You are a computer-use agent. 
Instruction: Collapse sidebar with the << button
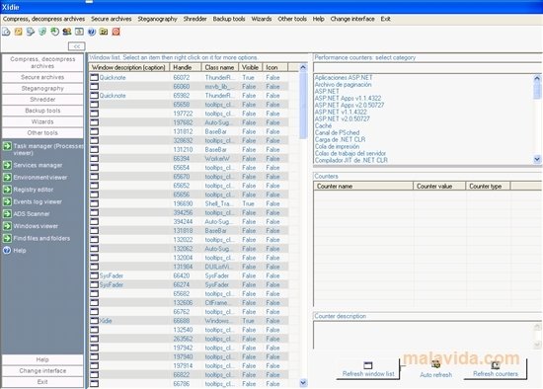77,46
